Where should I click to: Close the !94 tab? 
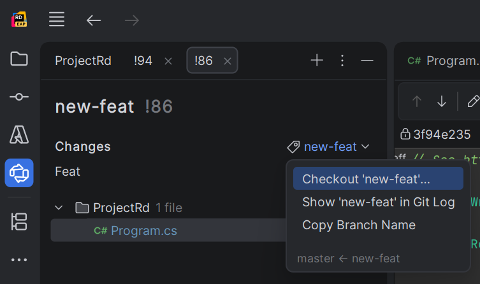(x=168, y=61)
